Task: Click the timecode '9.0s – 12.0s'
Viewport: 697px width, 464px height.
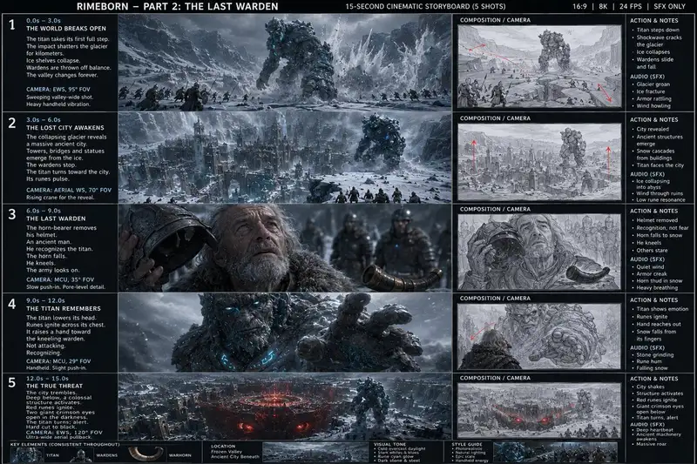Action: click(x=45, y=300)
